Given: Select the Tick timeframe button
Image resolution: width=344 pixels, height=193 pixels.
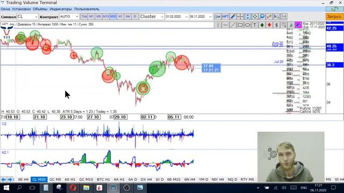Looking at the screenshot, I should coord(84,17).
